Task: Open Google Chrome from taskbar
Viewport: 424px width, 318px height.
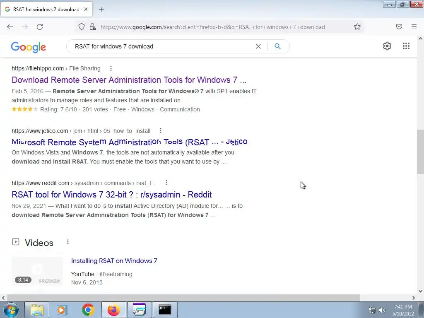Action: point(88,310)
